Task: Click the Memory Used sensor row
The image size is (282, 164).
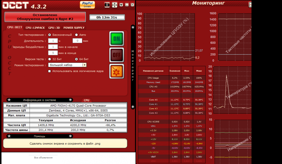Action: (x=171, y=82)
